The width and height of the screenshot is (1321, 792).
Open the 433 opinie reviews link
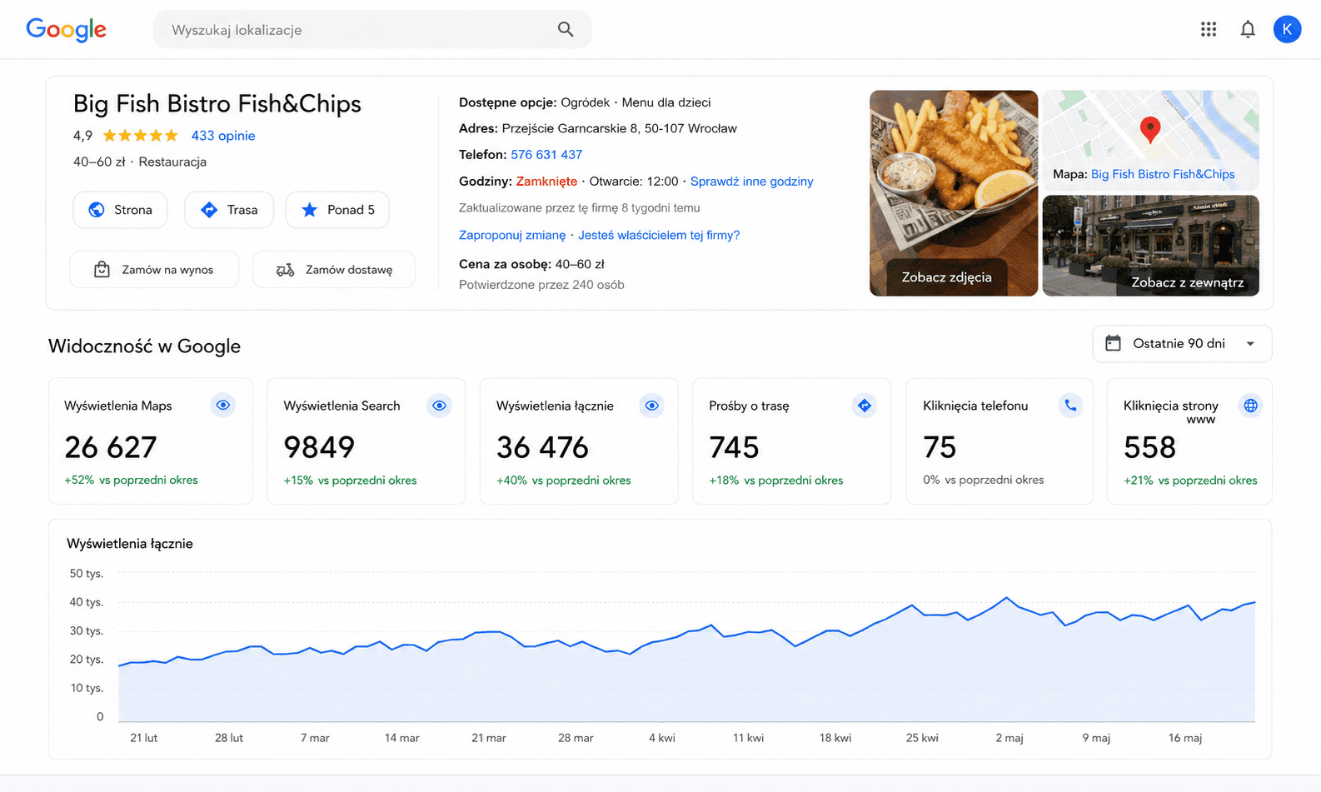click(x=223, y=136)
